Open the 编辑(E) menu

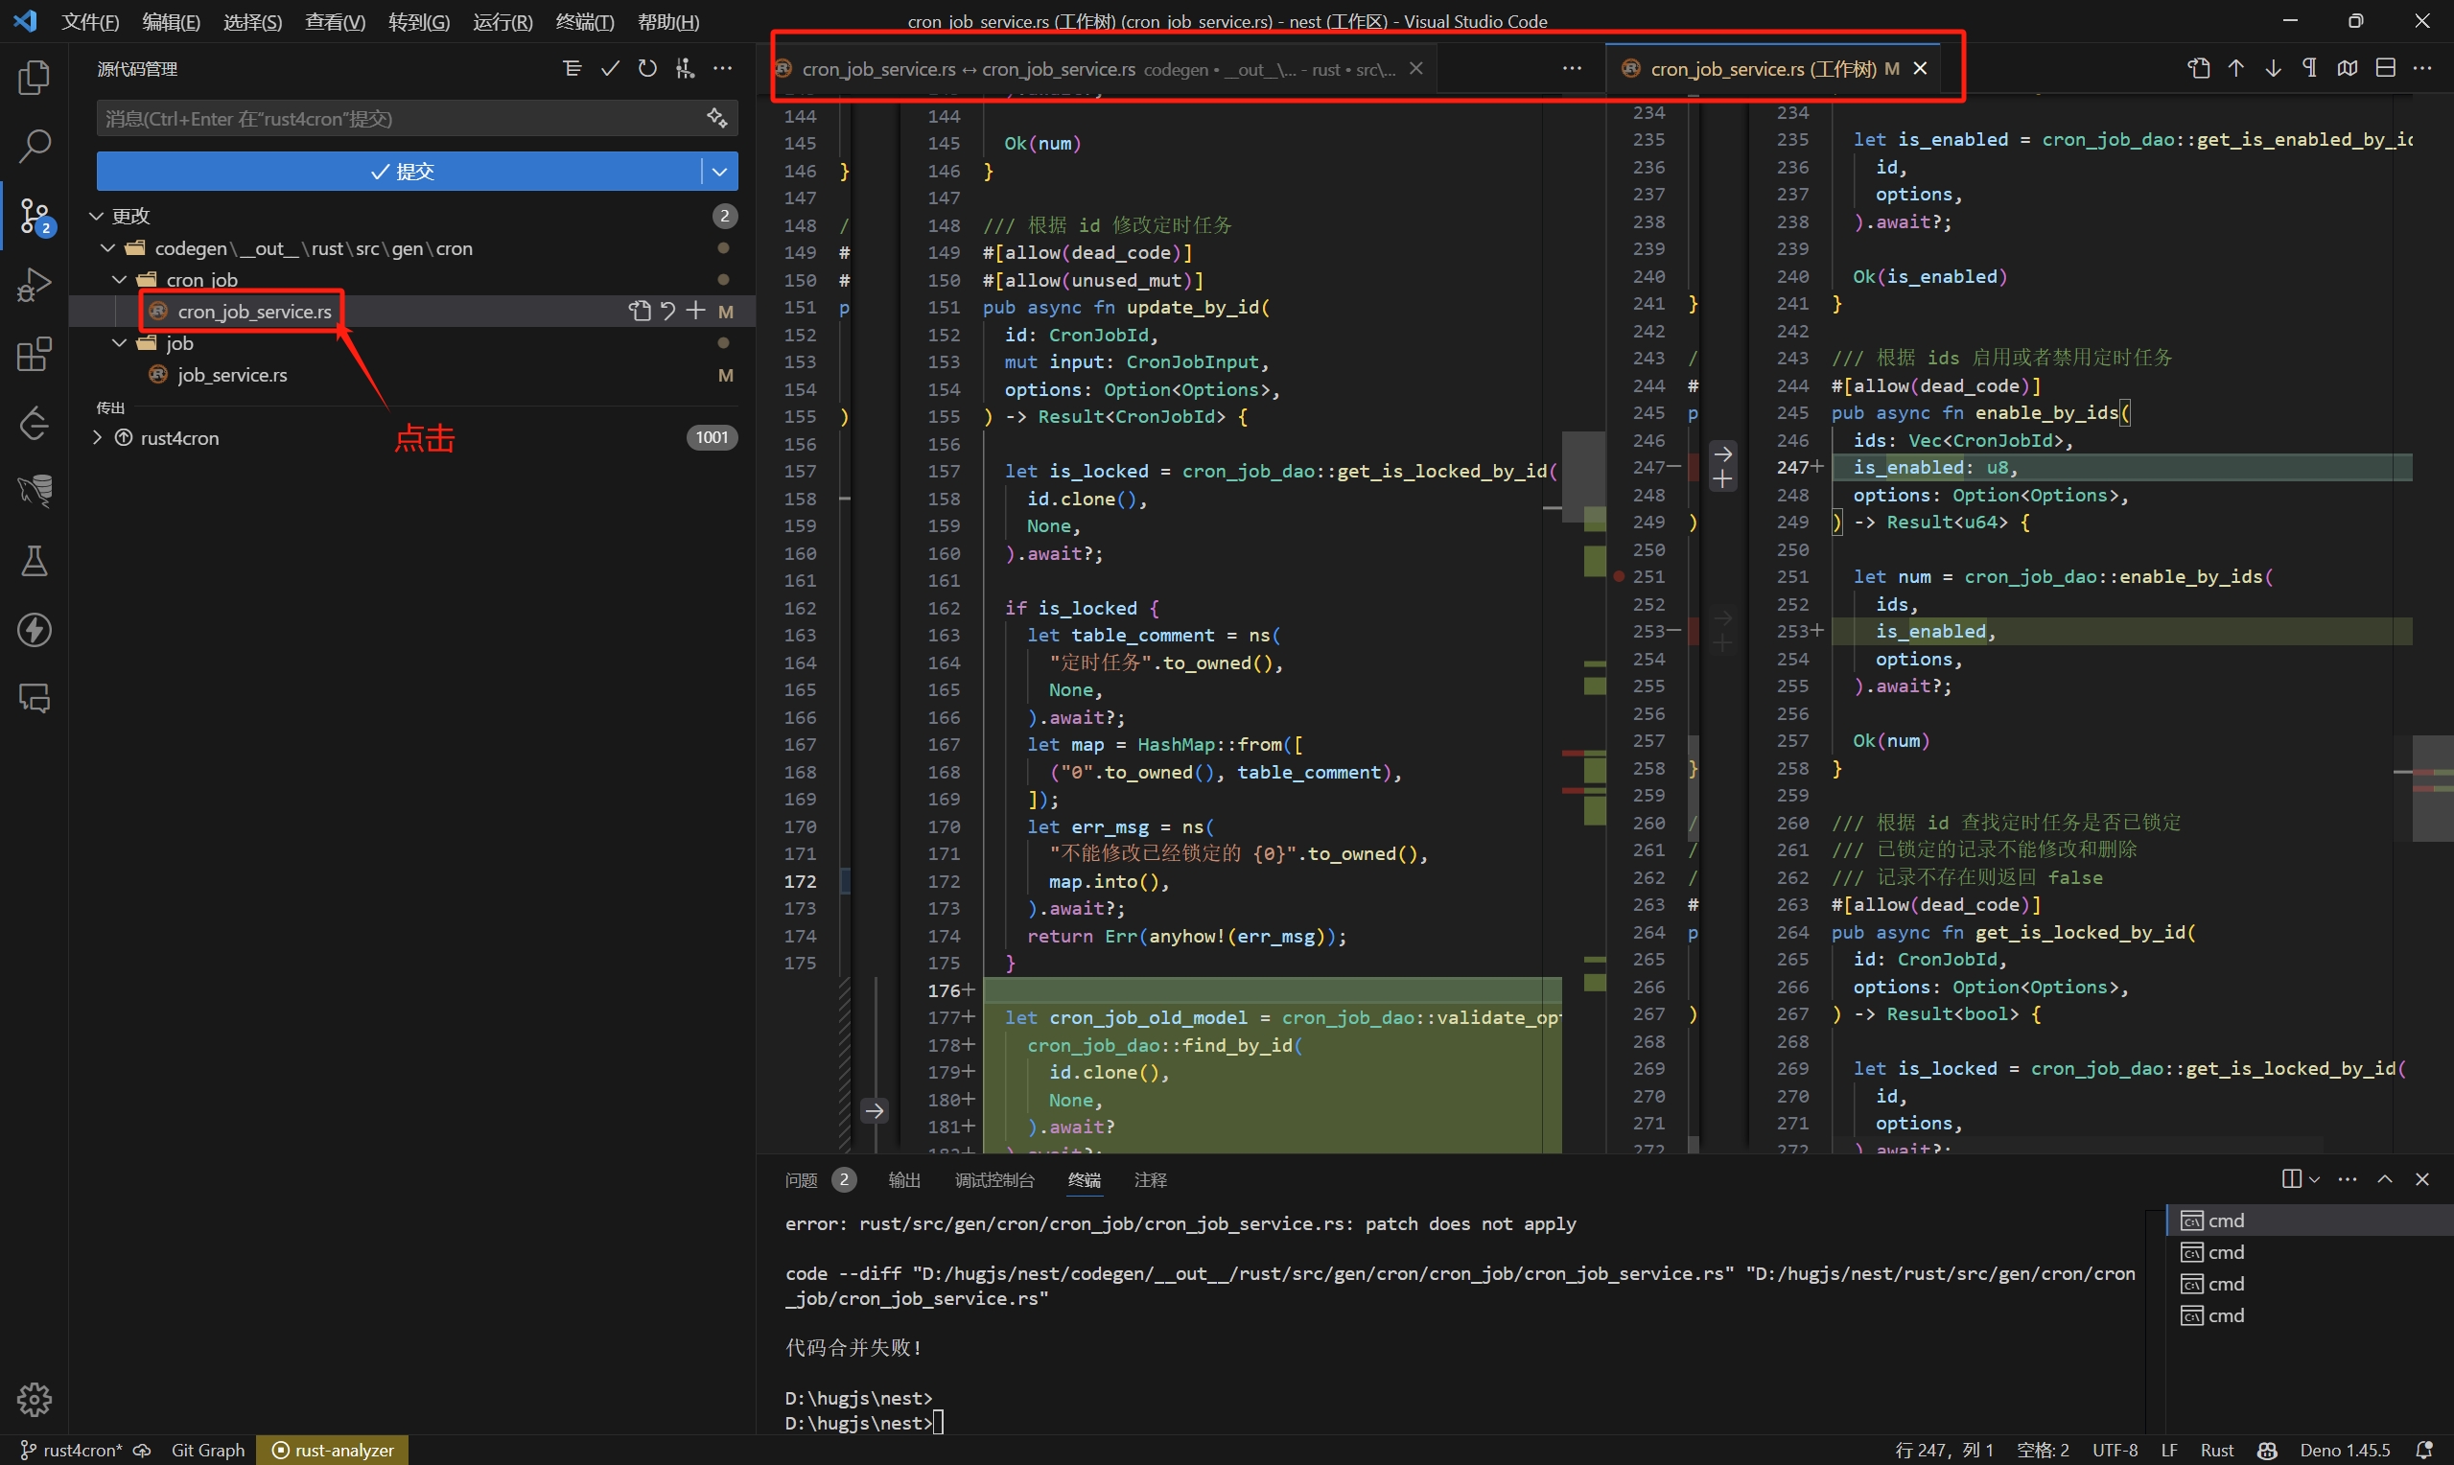pyautogui.click(x=171, y=21)
